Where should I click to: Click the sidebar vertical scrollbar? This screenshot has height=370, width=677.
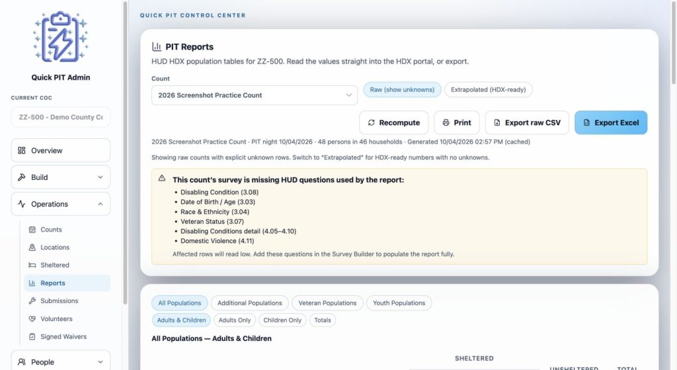click(x=125, y=153)
